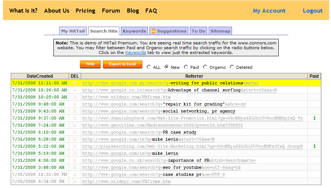Open the domainbuyback Web-Site-Promotion referrer link
The width and height of the screenshot is (331, 188).
192,118
